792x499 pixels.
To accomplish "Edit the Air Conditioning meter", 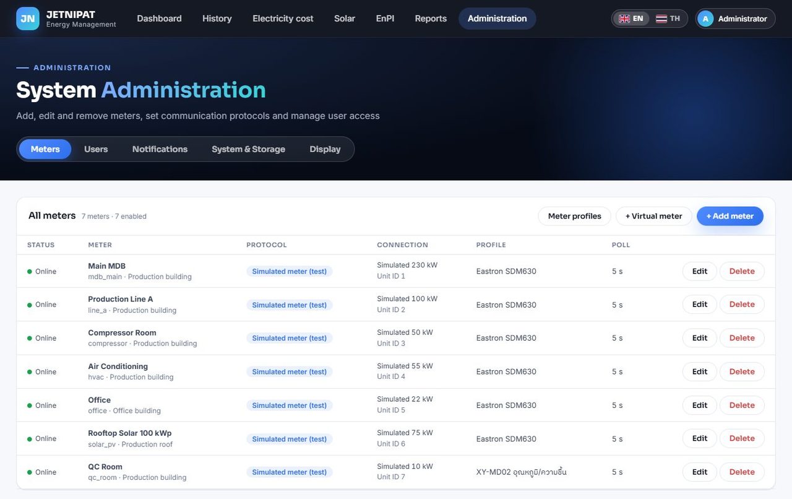I will (700, 371).
